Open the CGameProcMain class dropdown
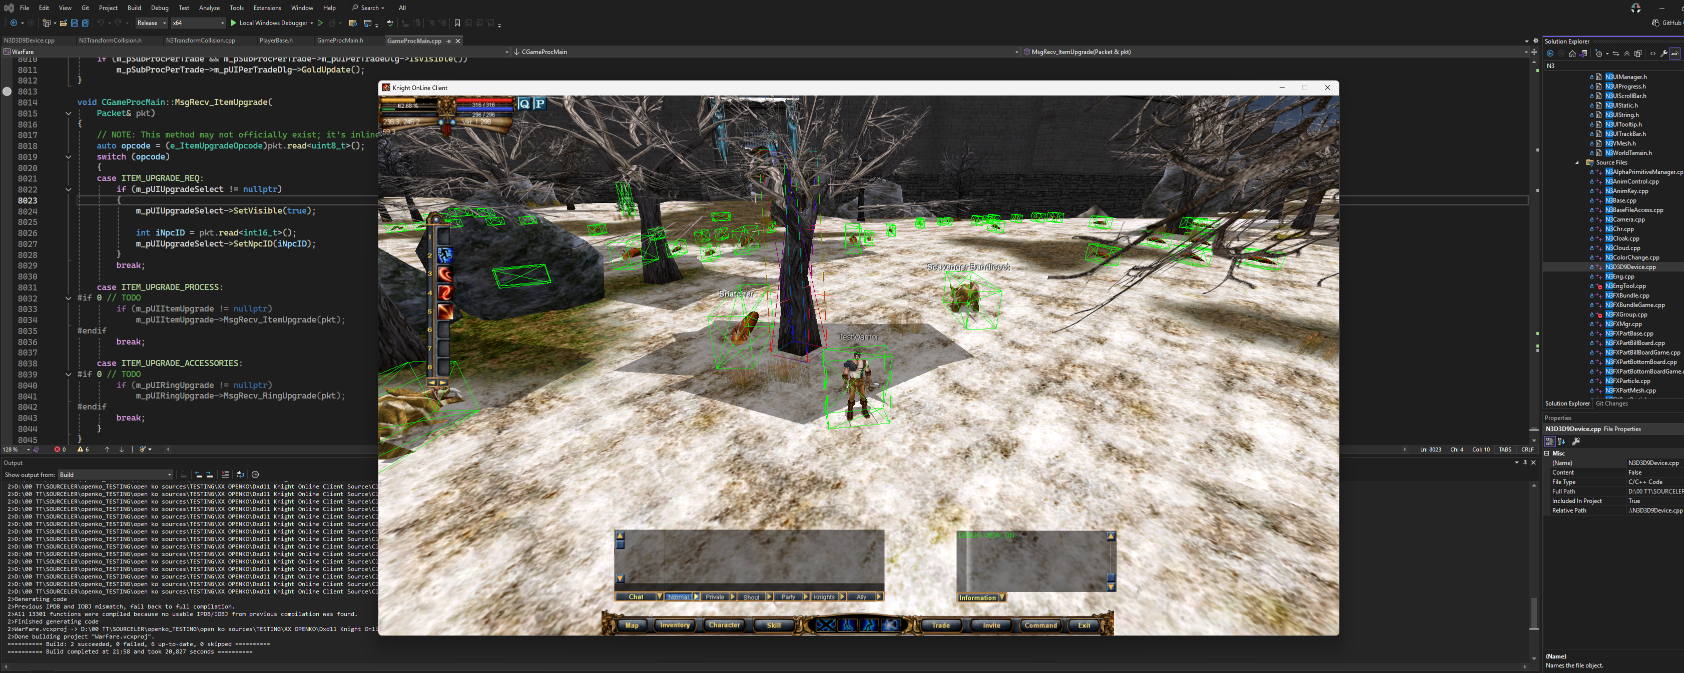 (x=766, y=51)
